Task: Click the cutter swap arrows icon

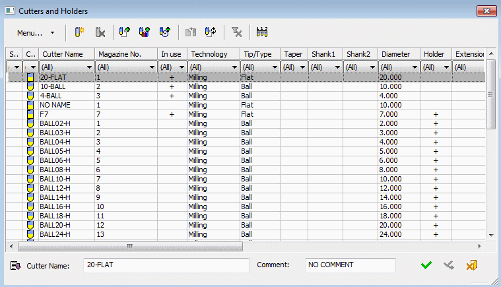Action: 211,32
